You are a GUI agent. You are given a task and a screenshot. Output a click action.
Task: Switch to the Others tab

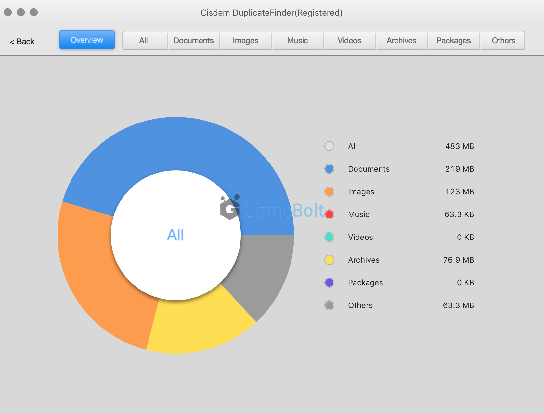click(502, 41)
